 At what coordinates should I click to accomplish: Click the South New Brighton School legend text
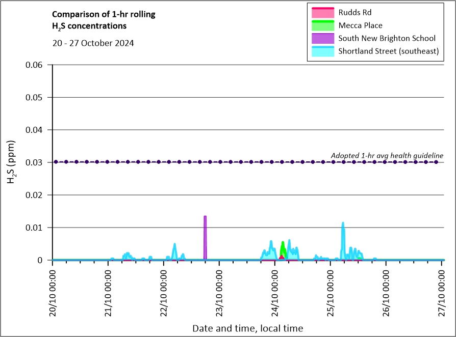387,39
